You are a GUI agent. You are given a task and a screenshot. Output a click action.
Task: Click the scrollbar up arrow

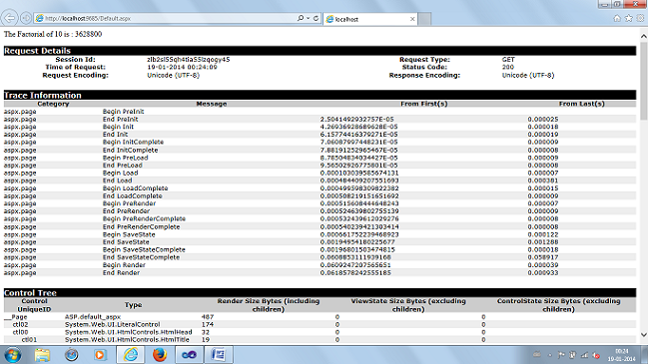coord(643,36)
